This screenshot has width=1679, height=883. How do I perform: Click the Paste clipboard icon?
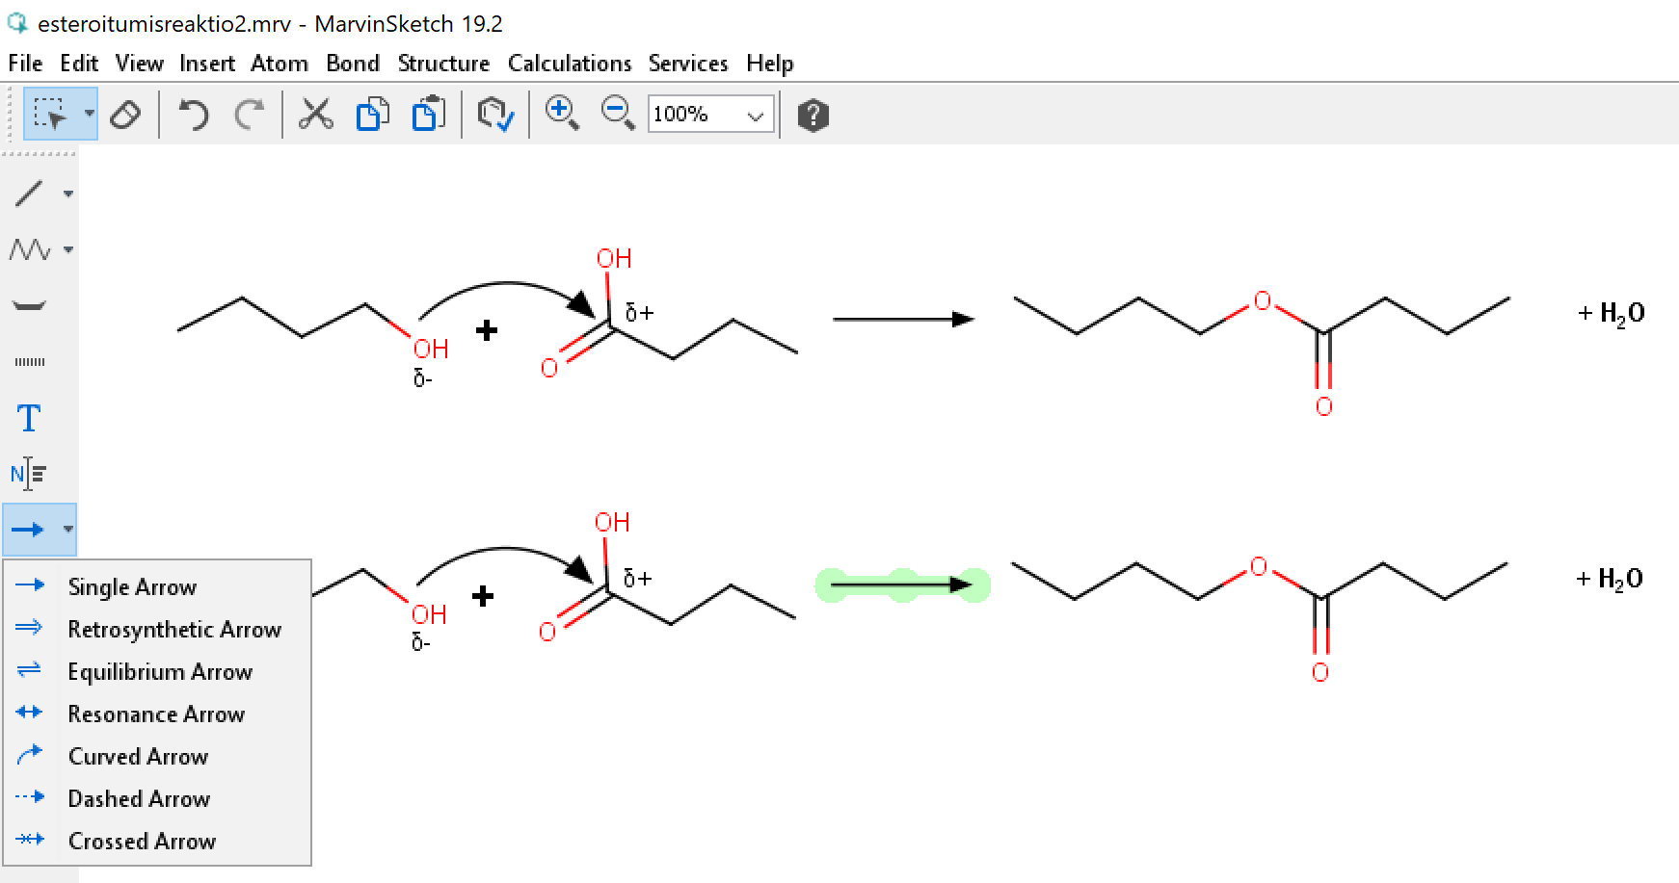click(428, 115)
